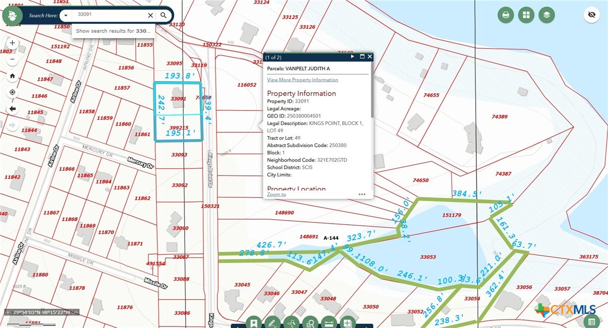The width and height of the screenshot is (608, 328).
Task: Open the map layers list
Action: (x=546, y=15)
